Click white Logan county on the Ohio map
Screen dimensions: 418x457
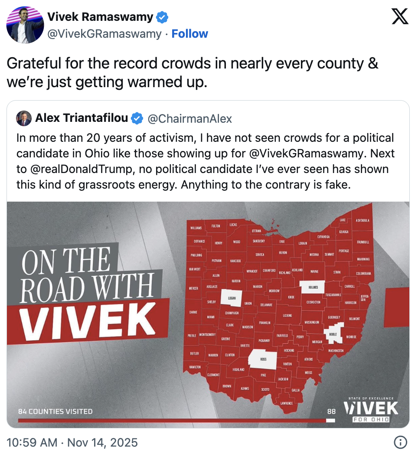click(232, 297)
